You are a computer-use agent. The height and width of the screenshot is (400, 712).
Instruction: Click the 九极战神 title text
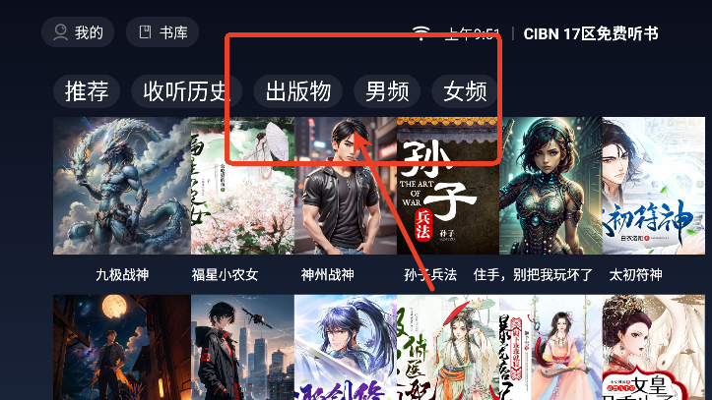122,274
